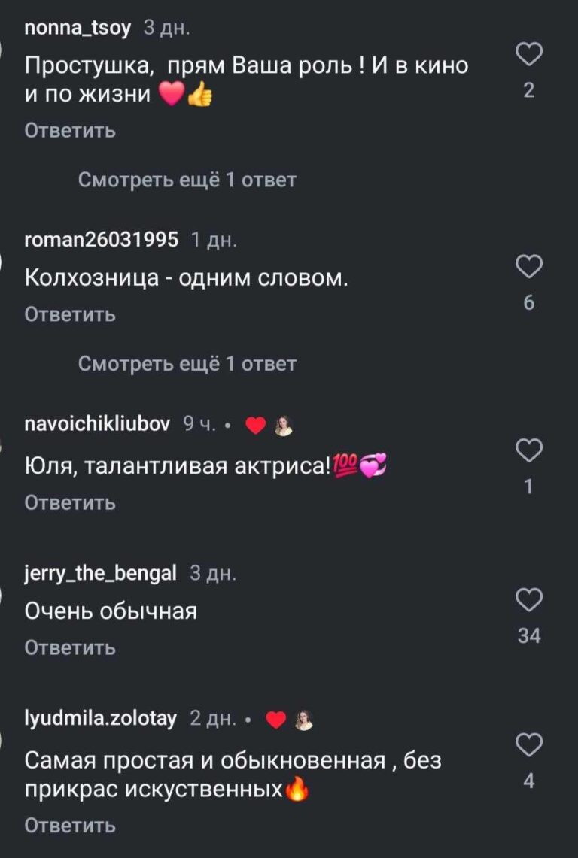Click author avatar next to lyudmila.zolotay's liked badge

(303, 720)
